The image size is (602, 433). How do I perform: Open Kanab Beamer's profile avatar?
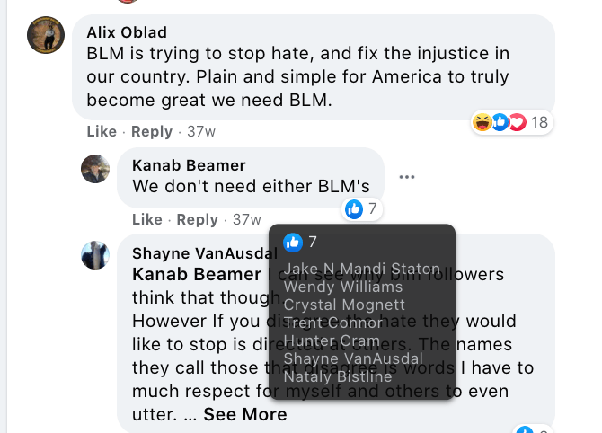point(95,169)
